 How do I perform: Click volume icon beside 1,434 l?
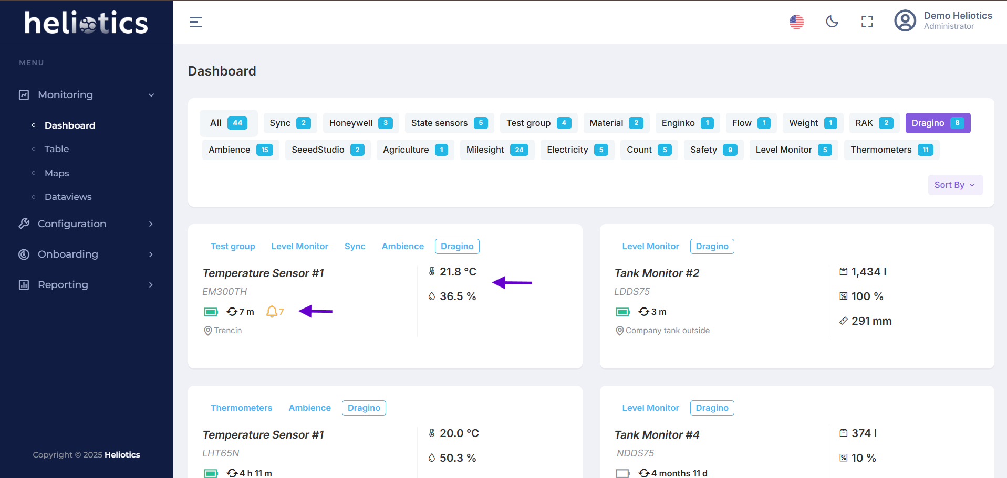coord(844,272)
